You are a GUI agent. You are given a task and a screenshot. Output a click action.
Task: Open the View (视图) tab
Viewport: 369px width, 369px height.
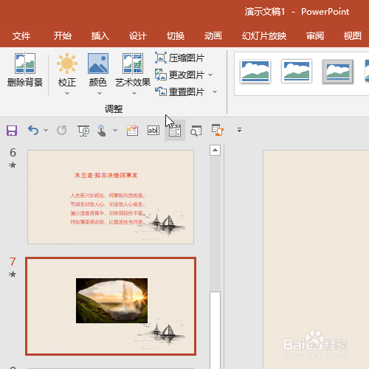353,36
